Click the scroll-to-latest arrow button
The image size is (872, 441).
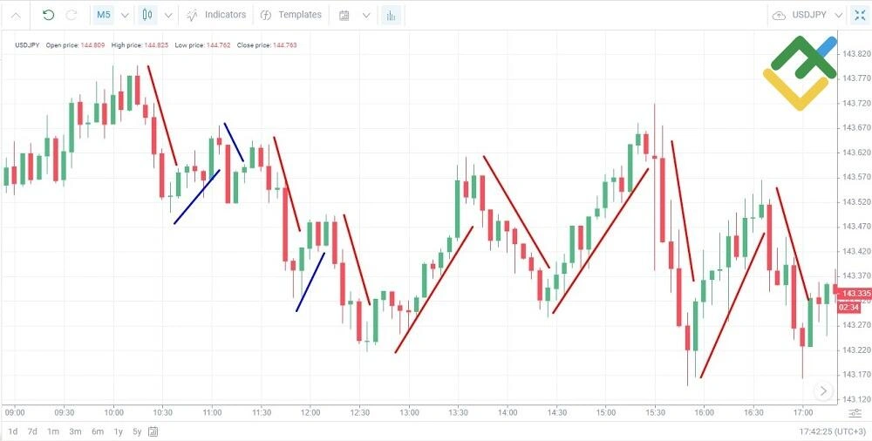824,391
